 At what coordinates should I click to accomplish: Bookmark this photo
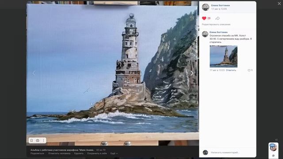coord(31,140)
